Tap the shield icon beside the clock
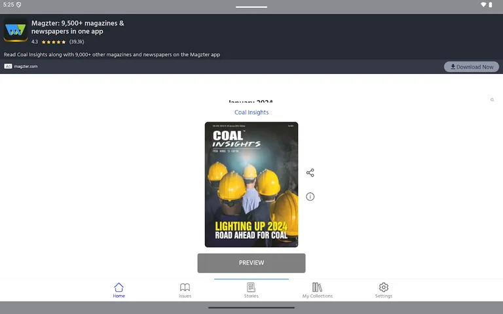Viewport: 503px width, 314px height. 18,5
